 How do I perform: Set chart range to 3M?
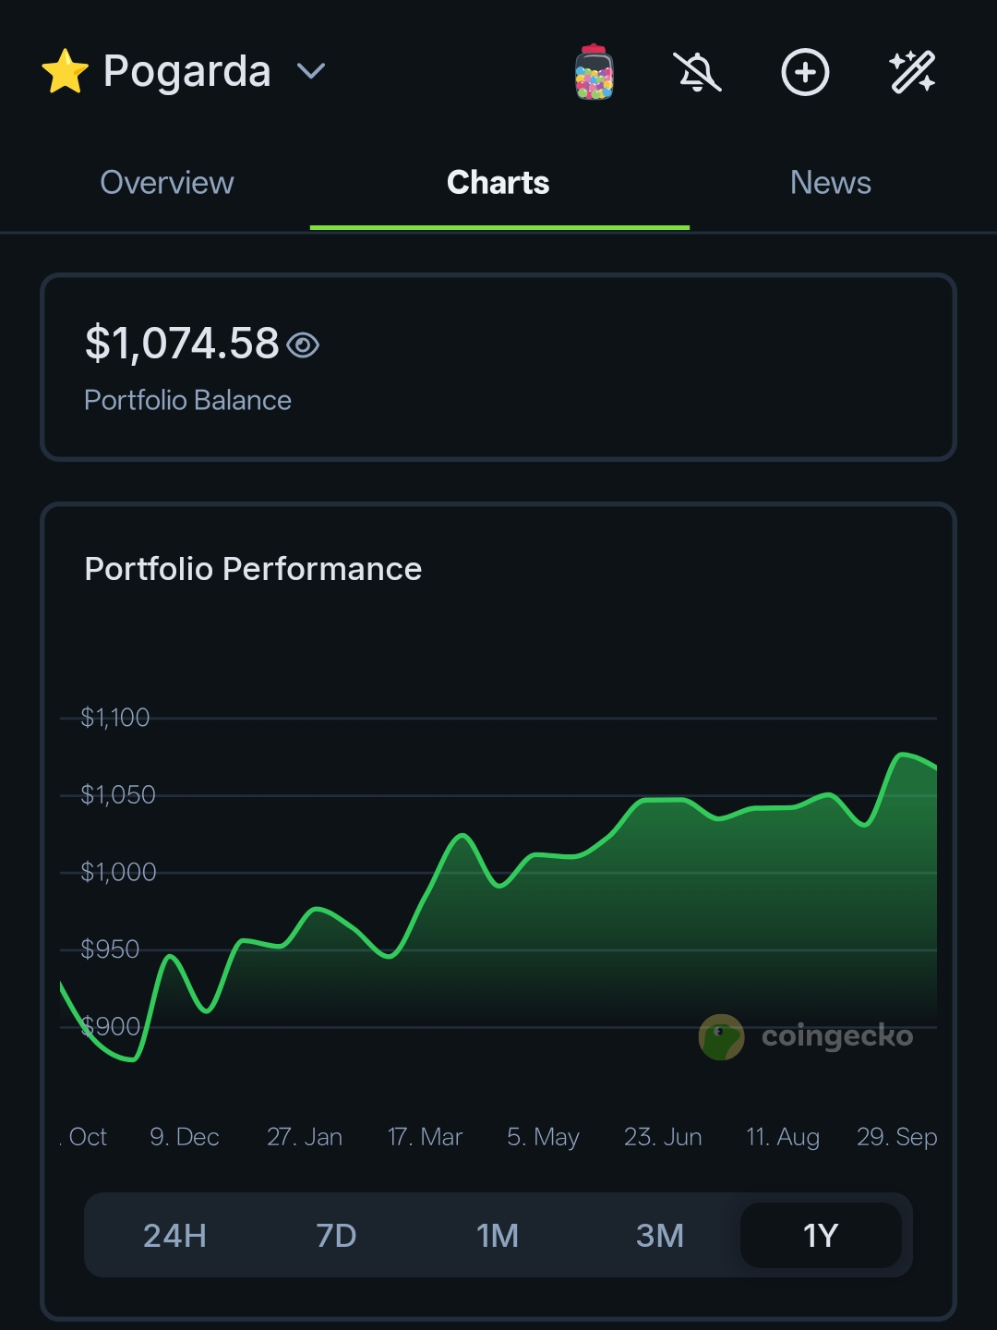659,1236
